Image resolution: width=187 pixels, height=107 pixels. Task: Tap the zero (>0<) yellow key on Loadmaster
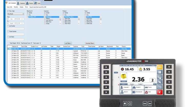[x=160, y=67]
